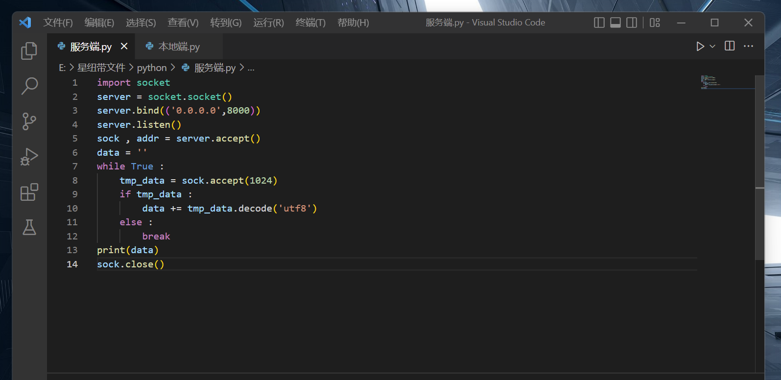
Task: Click the 'sock.close()' line
Action: pos(131,264)
